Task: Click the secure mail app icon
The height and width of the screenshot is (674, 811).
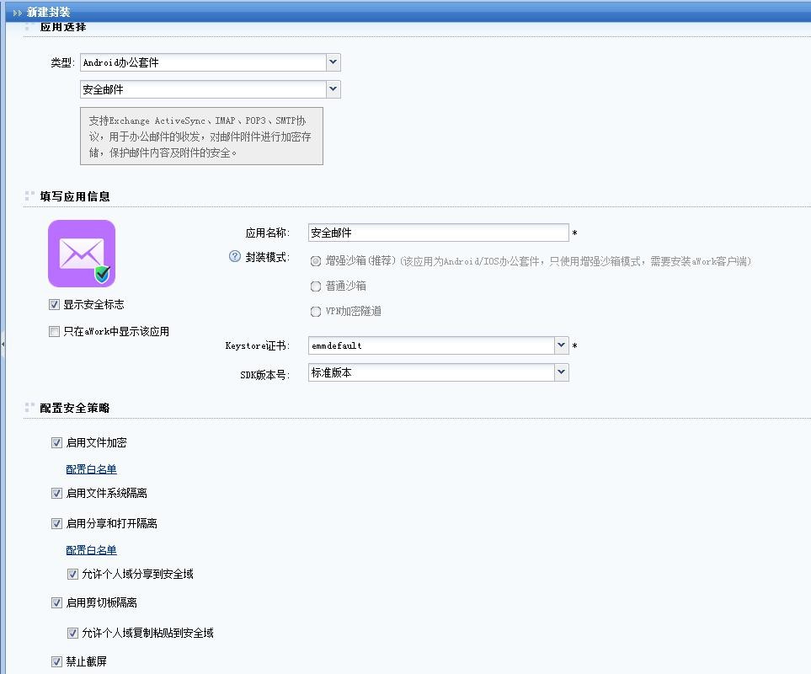Action: click(82, 254)
